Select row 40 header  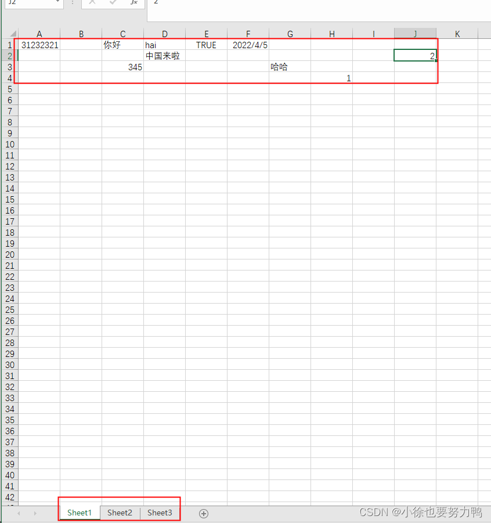click(x=10, y=475)
